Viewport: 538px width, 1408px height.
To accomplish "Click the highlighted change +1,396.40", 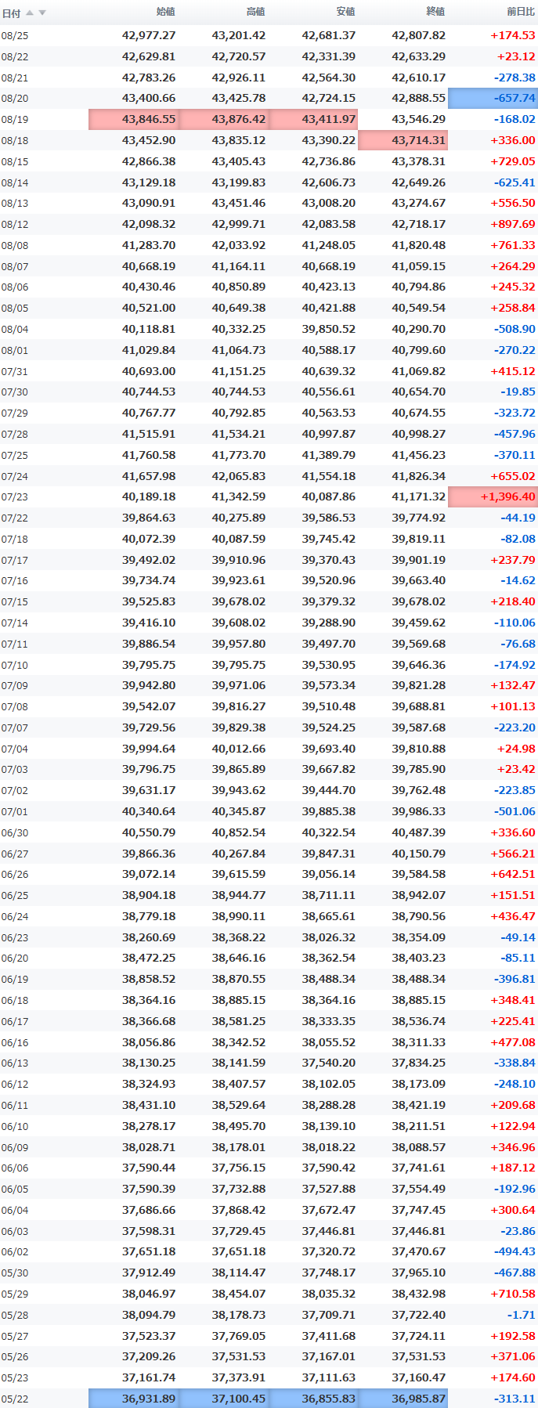I will point(493,496).
